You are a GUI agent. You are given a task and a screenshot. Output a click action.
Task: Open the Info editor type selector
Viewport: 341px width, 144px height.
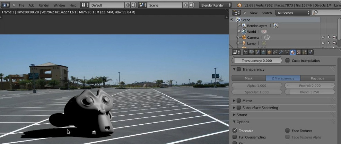pos(6,5)
